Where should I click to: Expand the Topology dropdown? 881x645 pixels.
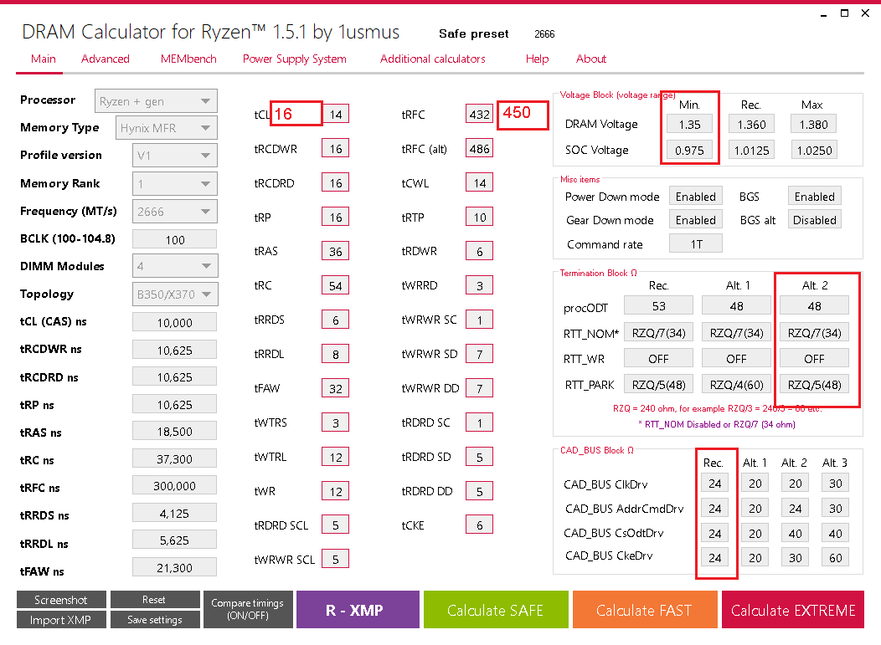(175, 294)
